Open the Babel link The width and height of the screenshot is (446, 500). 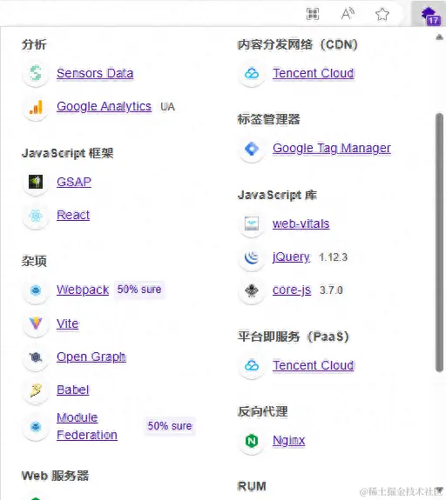coord(73,390)
